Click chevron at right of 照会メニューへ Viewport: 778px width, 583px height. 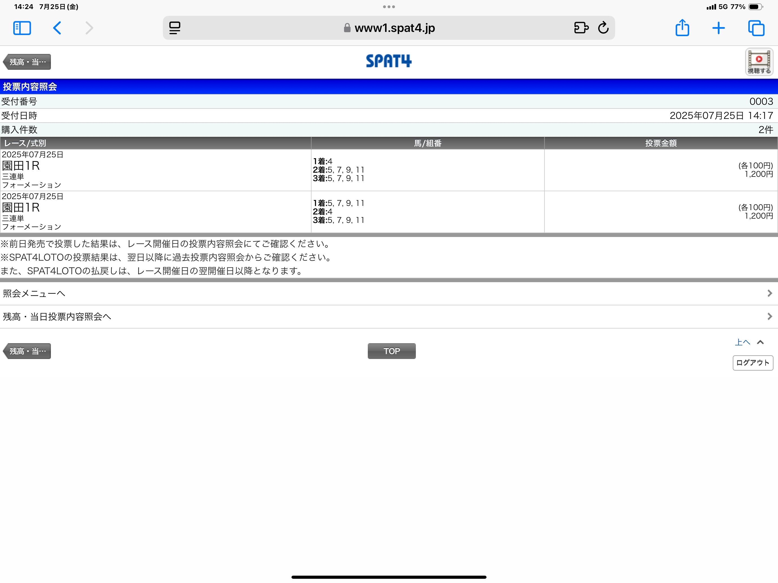pos(770,293)
